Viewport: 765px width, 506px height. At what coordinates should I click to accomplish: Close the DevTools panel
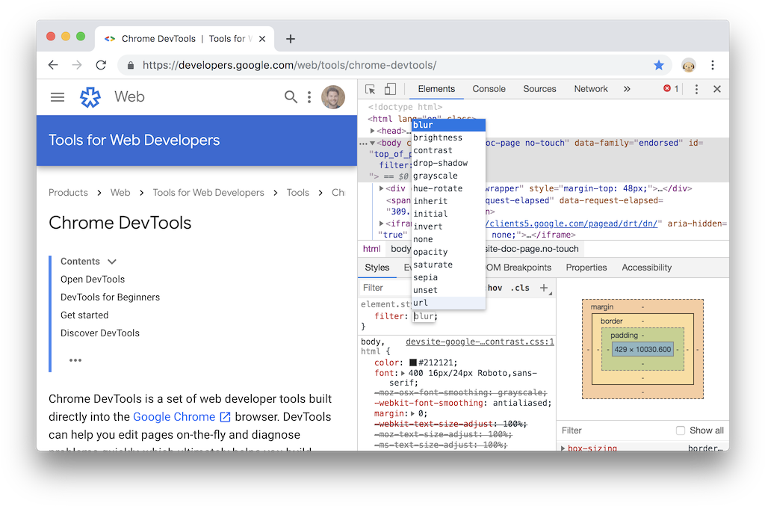tap(717, 89)
